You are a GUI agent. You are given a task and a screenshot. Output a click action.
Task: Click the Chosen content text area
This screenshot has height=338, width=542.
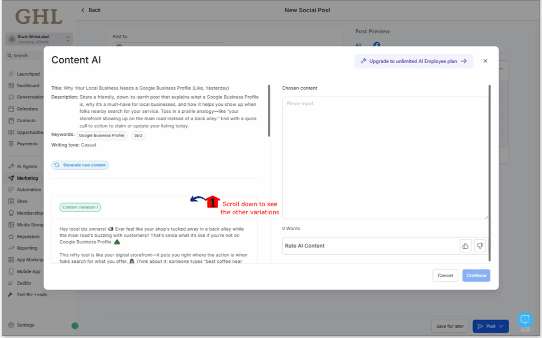point(385,158)
